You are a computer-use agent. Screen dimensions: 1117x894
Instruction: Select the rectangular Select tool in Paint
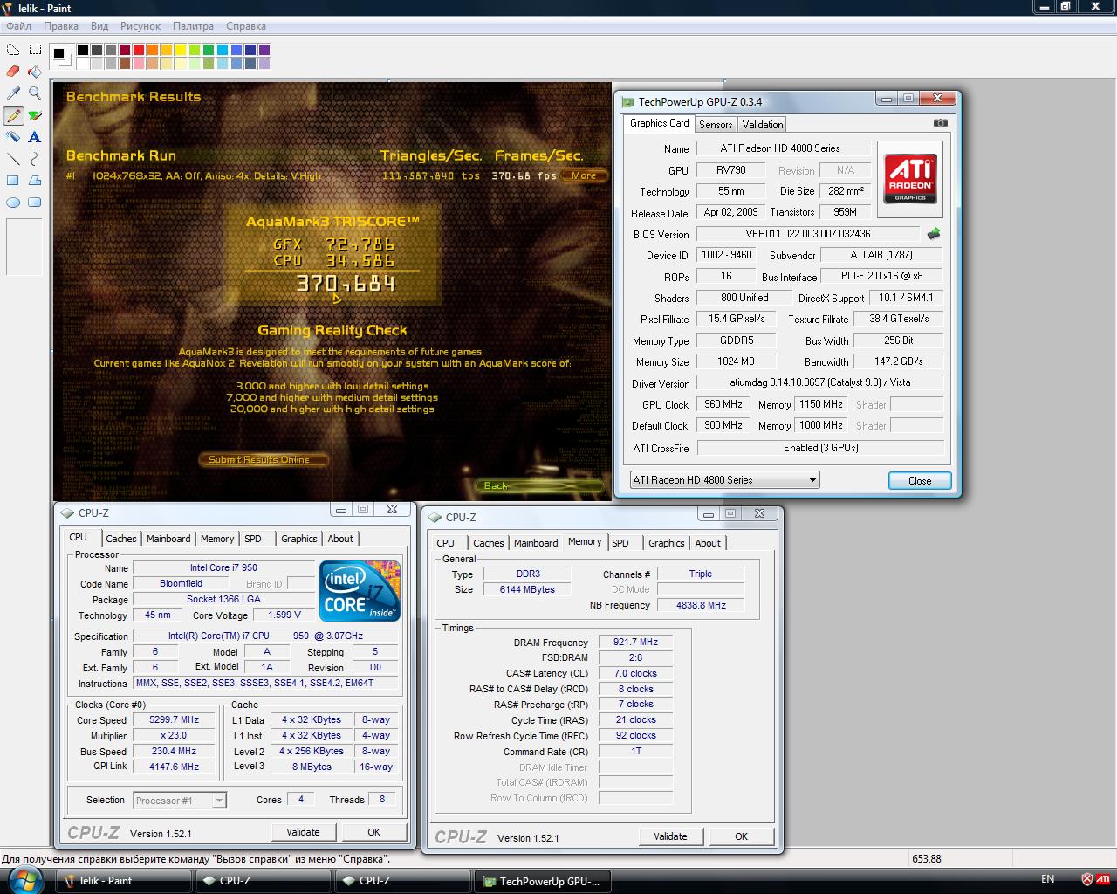point(35,50)
